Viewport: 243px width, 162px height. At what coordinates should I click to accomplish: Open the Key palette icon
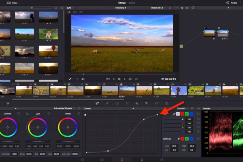tap(146, 103)
